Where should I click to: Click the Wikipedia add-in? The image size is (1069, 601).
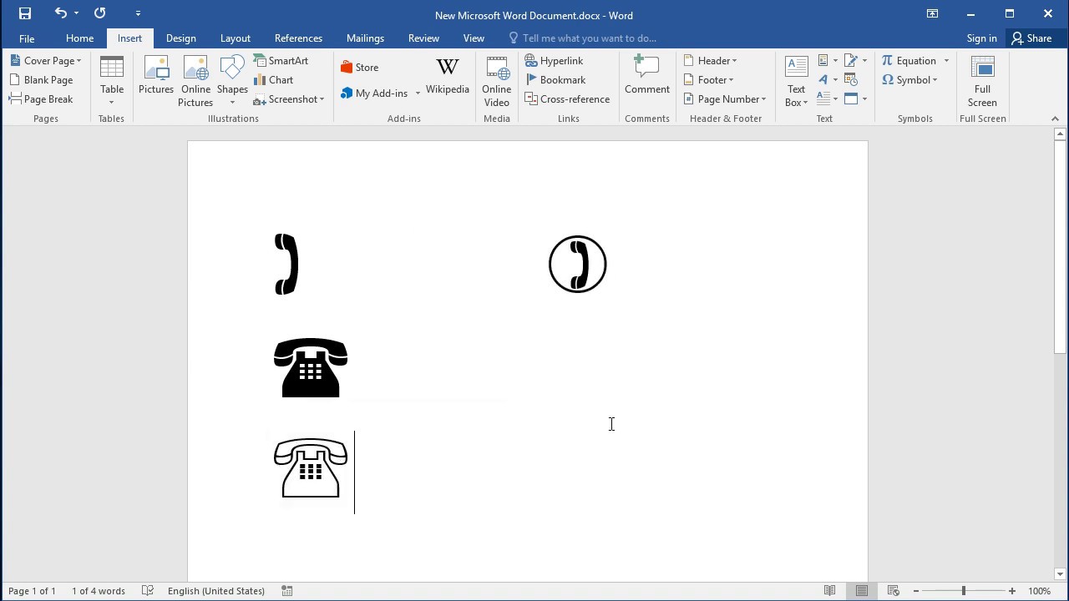(x=448, y=76)
